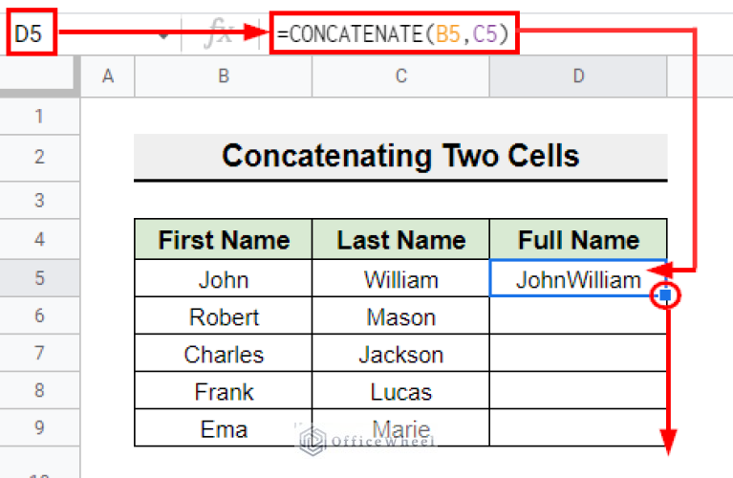Select column D header
Viewport: 733px width, 478px height.
[x=578, y=76]
